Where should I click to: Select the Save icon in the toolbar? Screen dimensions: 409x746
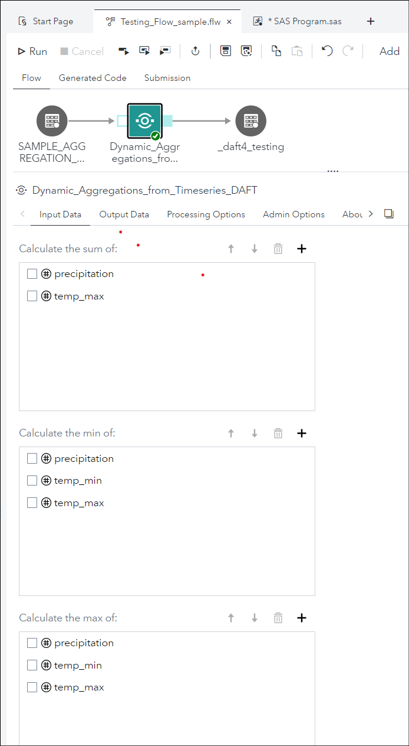point(225,51)
